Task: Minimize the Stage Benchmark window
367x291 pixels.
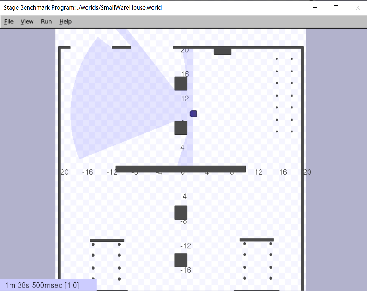Action: pos(314,8)
